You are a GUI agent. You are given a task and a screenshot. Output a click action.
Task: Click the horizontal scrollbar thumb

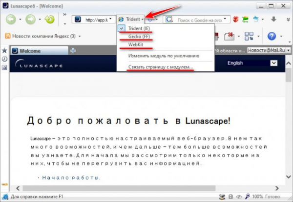pyautogui.click(x=119, y=188)
